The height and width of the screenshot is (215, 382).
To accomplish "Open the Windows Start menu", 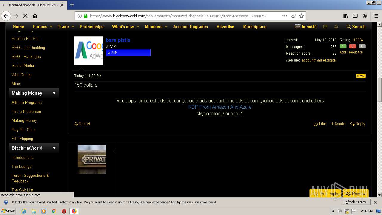I will tap(8, 211).
